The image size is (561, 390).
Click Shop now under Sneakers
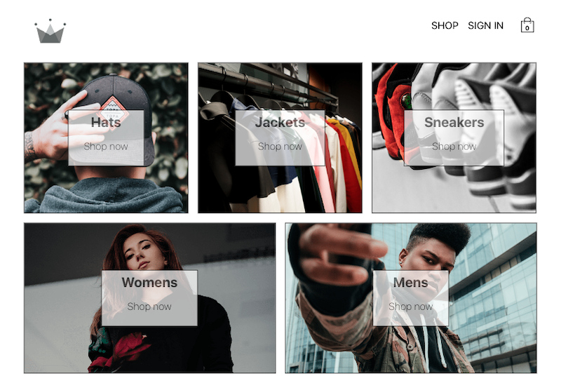[x=454, y=147]
